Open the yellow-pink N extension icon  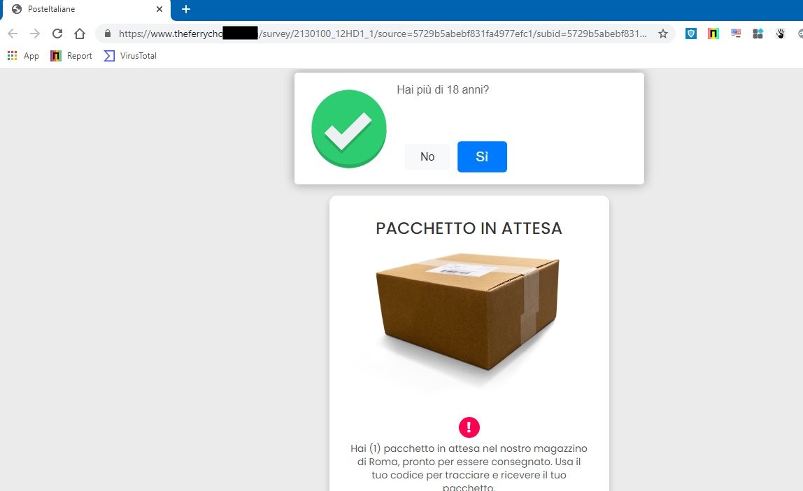(713, 34)
